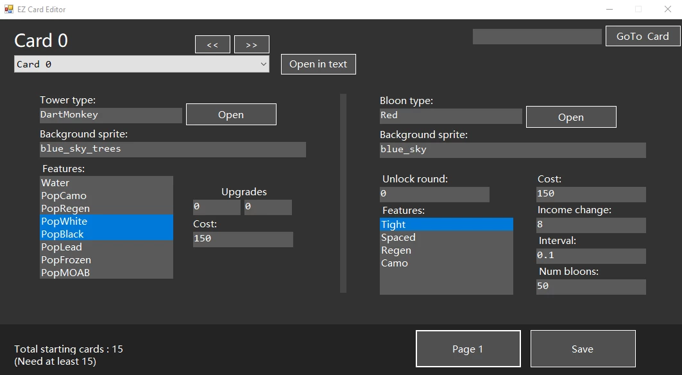Screen dimensions: 682x375
Task: Click Open in text button
Action: pos(318,64)
